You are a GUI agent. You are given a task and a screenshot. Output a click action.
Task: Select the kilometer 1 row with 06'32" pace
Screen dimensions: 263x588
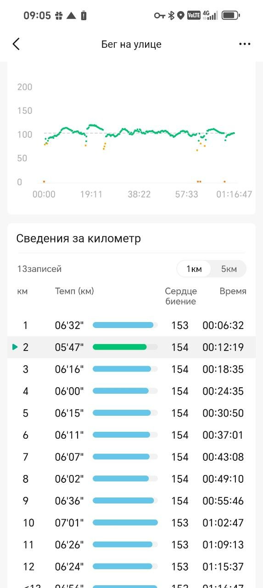click(x=131, y=326)
